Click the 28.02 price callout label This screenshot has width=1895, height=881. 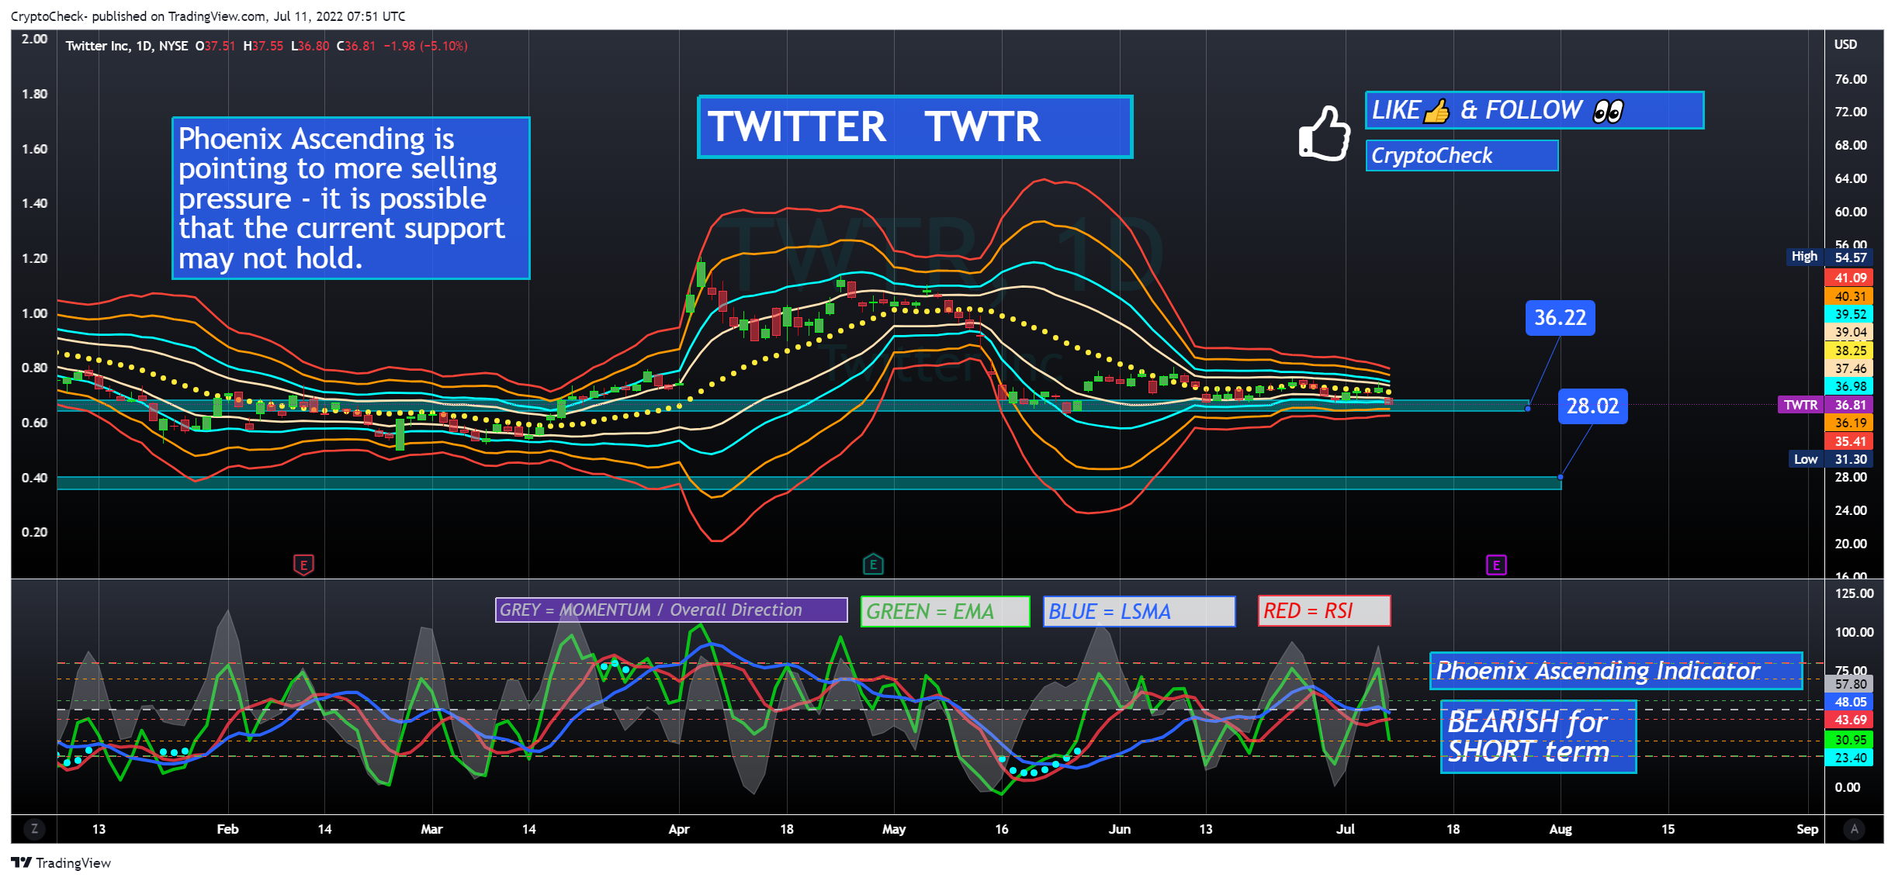(1592, 406)
